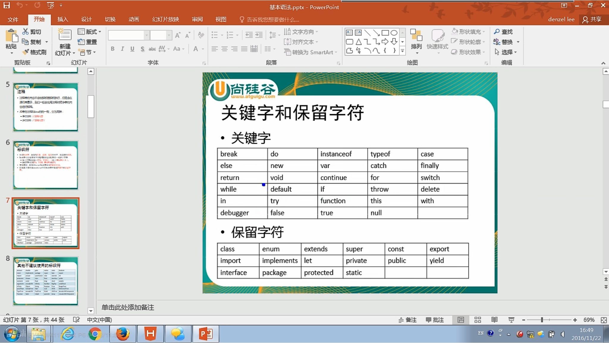Click the Format Painter brush

(x=34, y=52)
